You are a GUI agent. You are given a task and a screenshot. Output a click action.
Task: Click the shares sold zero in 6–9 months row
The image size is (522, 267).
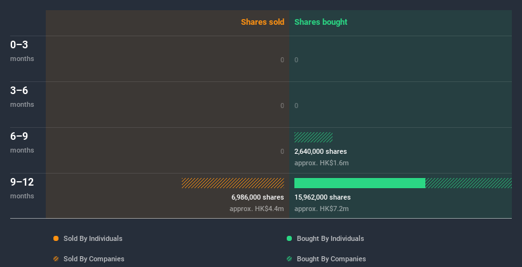[282, 151]
